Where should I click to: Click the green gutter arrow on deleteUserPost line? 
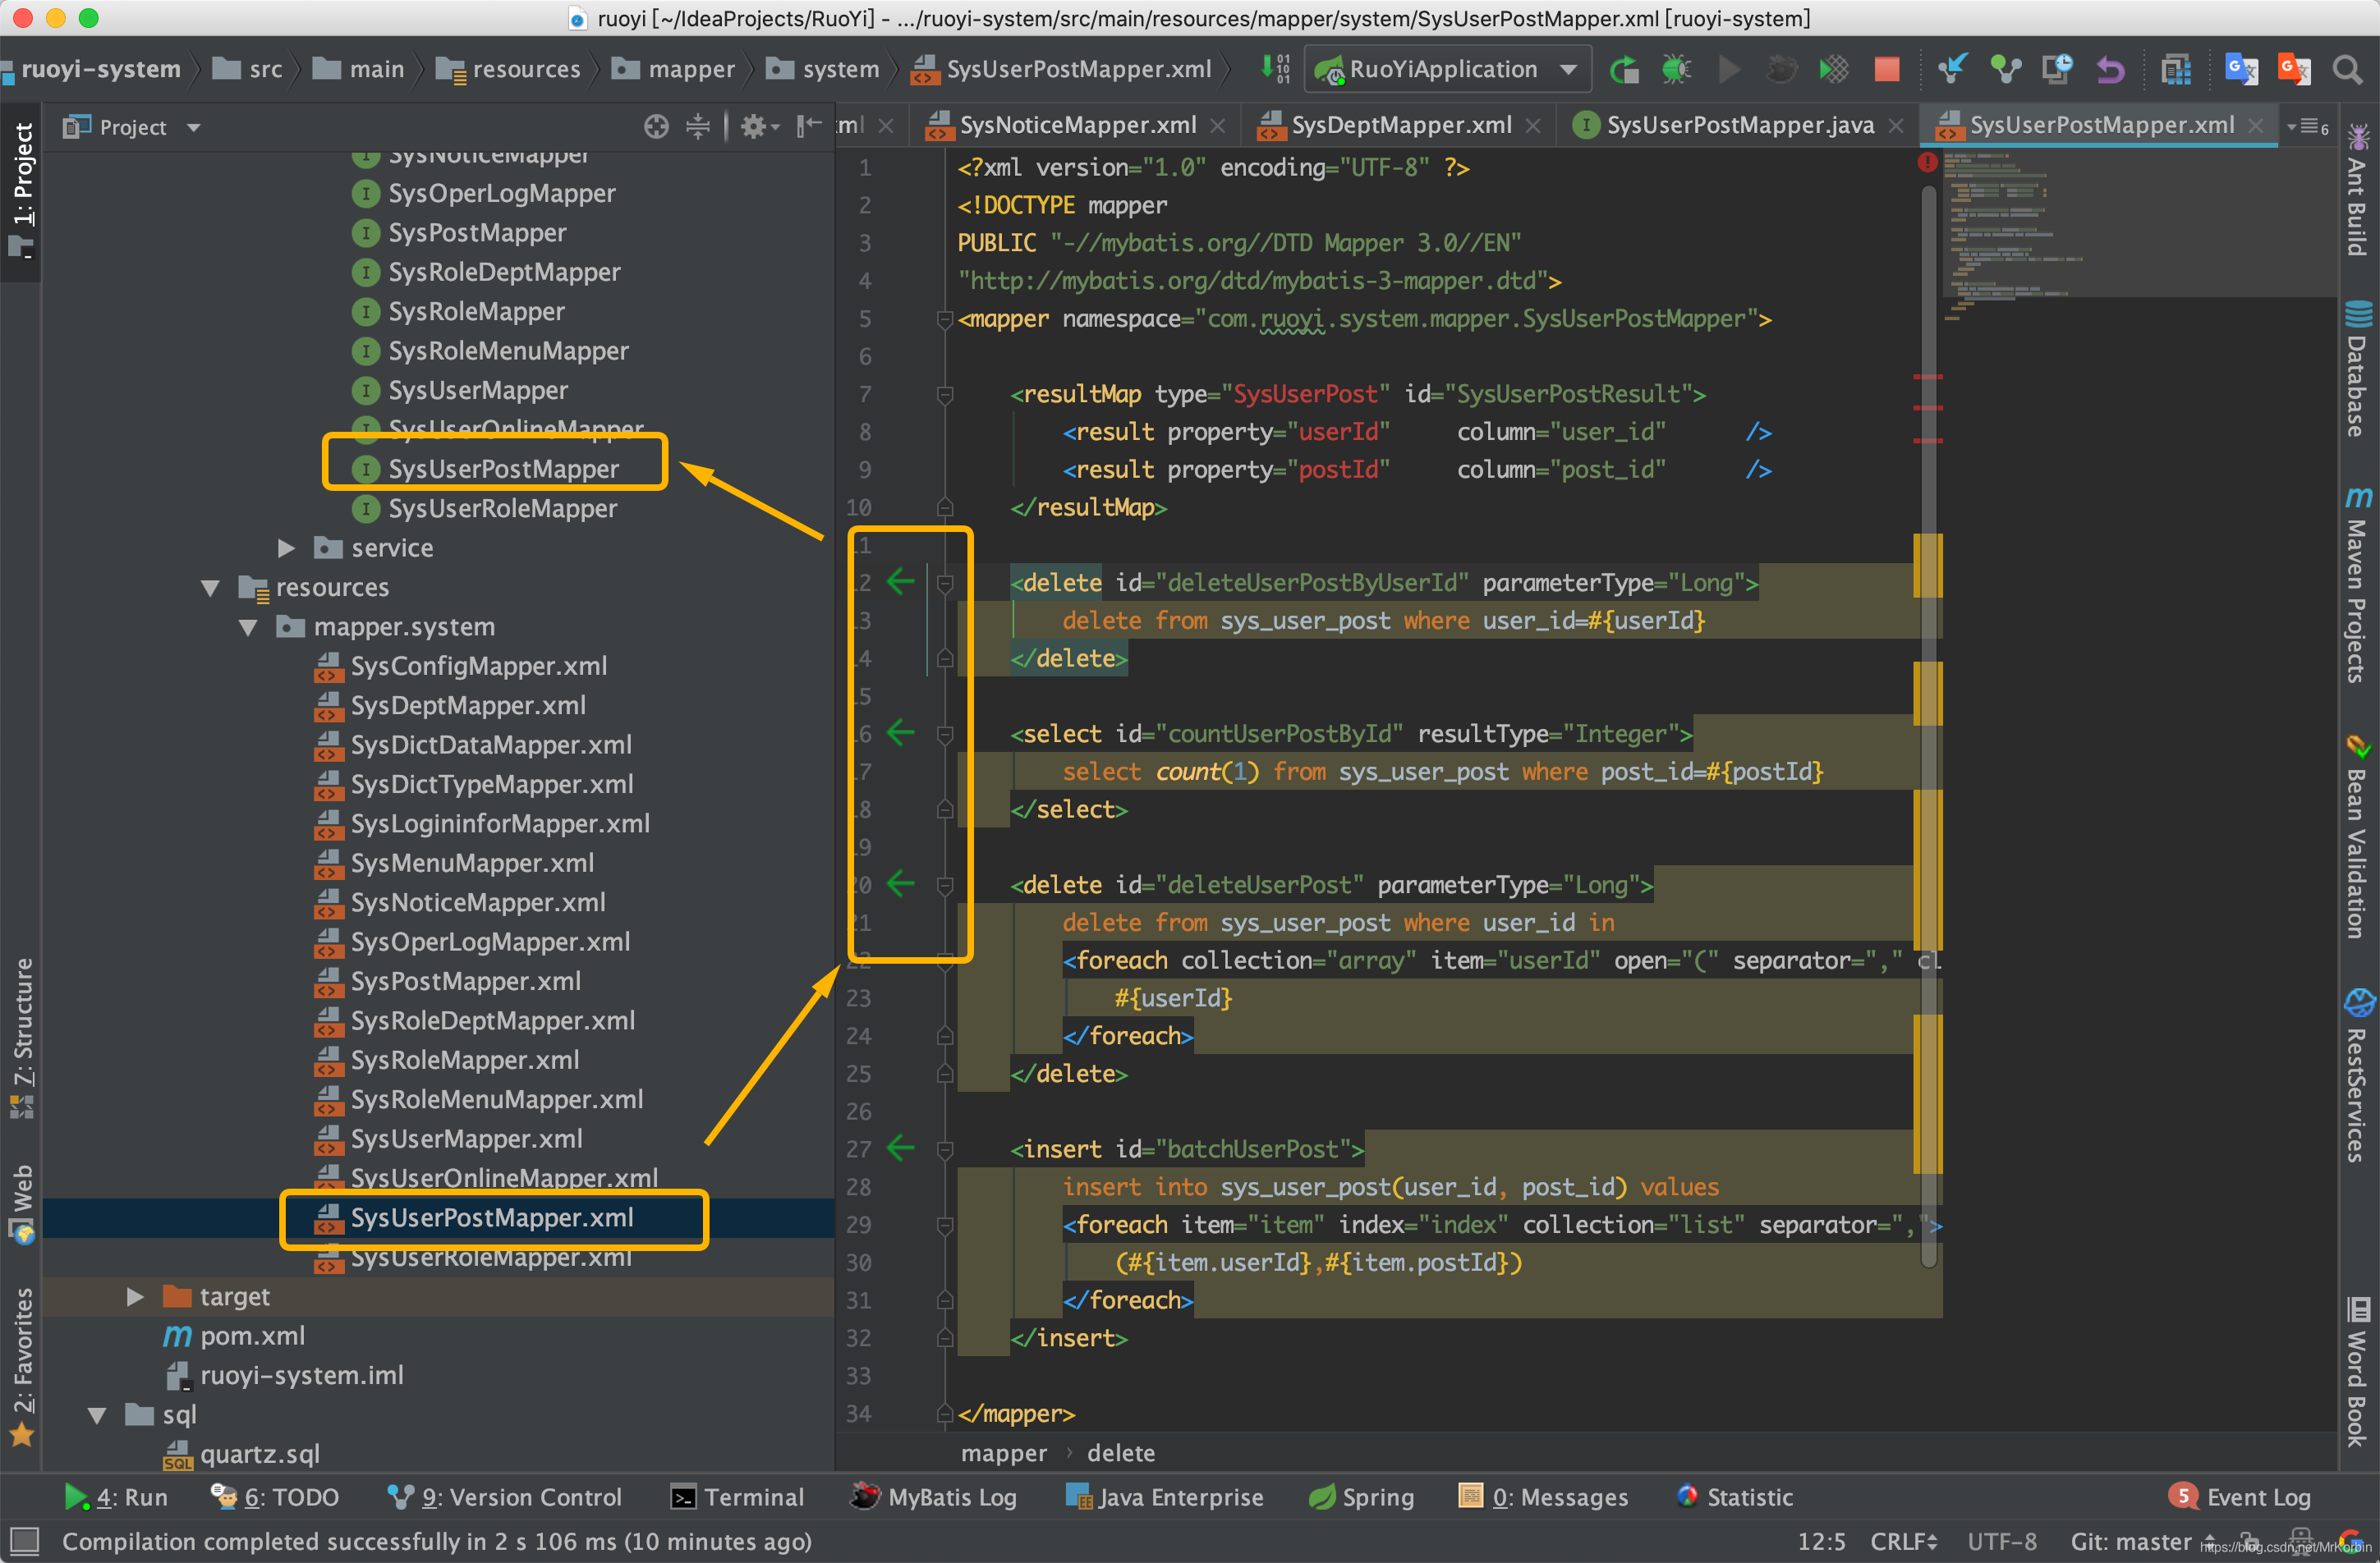901,883
